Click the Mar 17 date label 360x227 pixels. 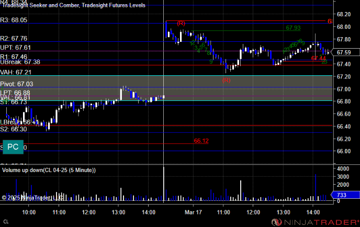pos(193,212)
